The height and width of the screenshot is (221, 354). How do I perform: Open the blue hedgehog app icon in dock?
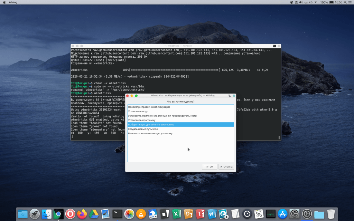(153, 214)
